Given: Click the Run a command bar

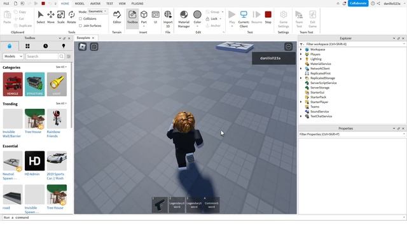Looking at the screenshot, I should coord(203,218).
